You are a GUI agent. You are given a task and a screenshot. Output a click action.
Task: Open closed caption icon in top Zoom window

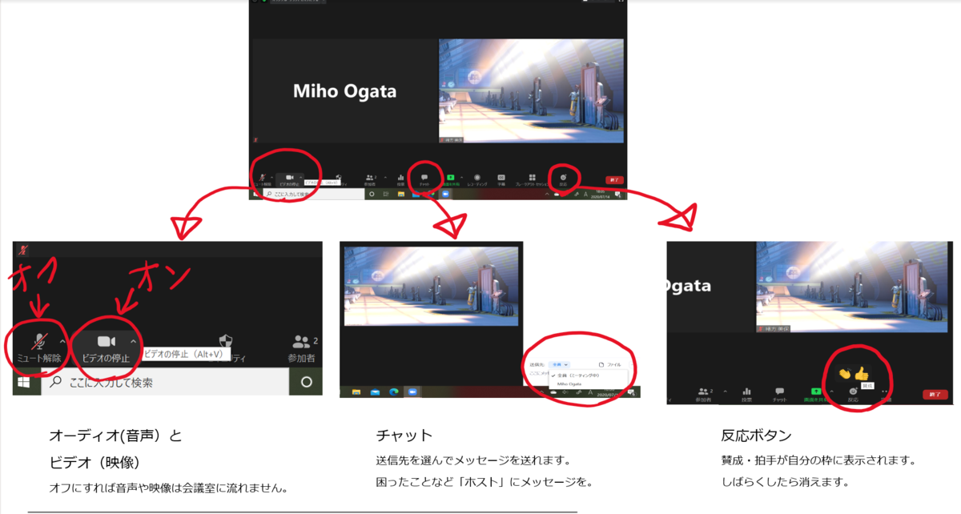[x=501, y=177]
